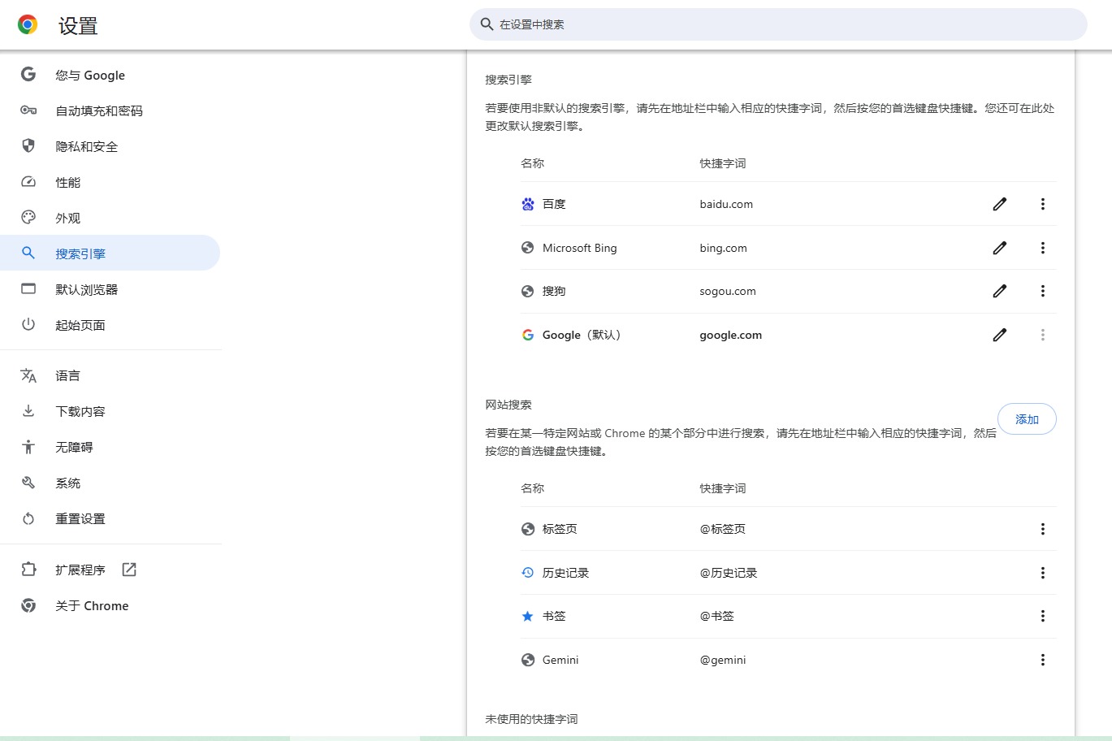Click the speedometer icon for performance
This screenshot has height=741, width=1112.
28,181
